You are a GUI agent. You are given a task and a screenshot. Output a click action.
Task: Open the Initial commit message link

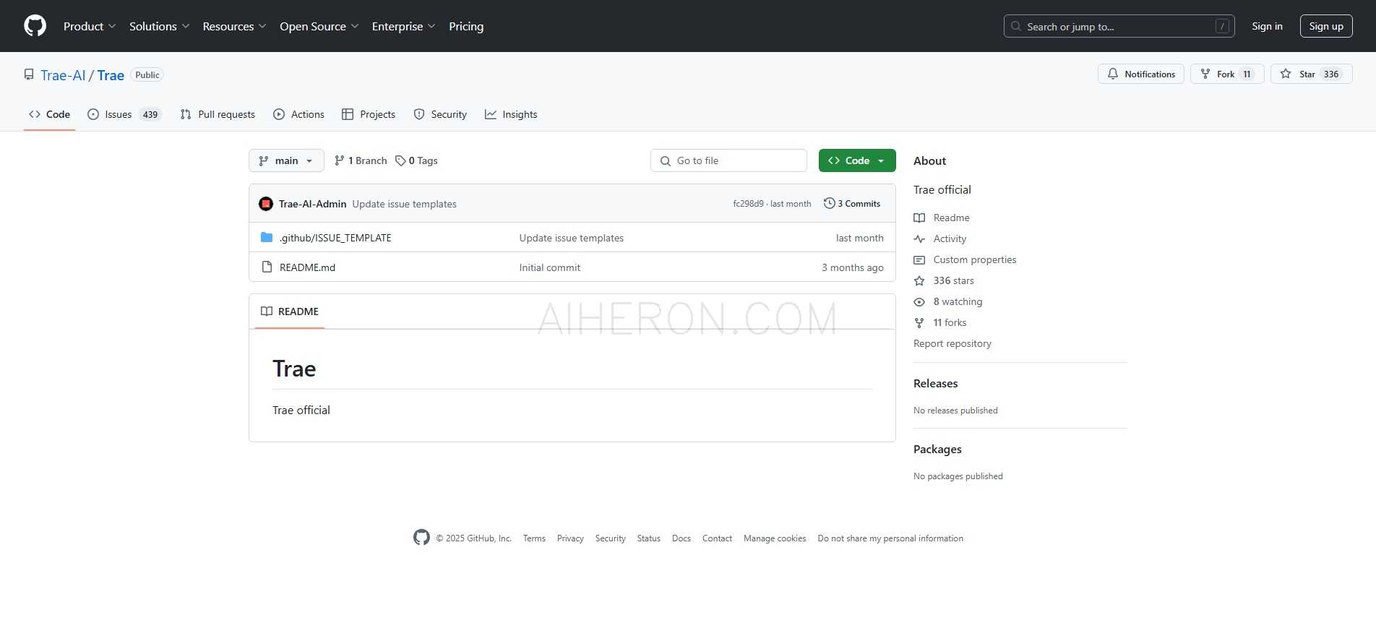coord(550,267)
